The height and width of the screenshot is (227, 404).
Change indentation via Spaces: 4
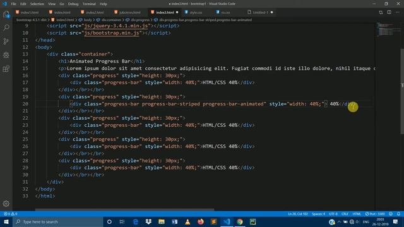tap(318, 214)
